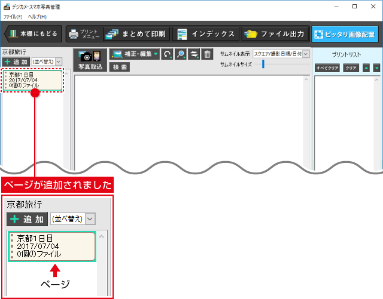This screenshot has height=299, width=383.
Task: Click the 追加 add page button in the top sidebar
Action: point(16,61)
